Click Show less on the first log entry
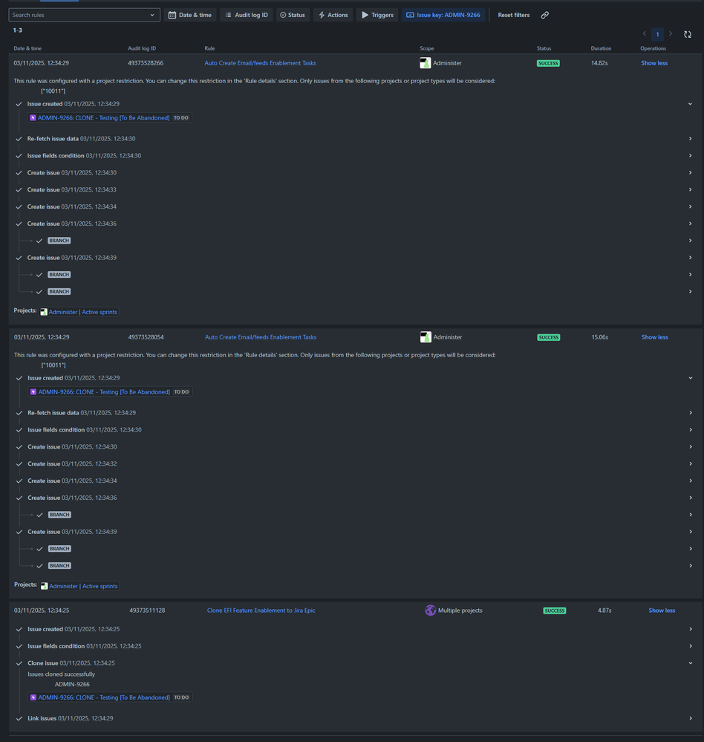The image size is (704, 742). [654, 62]
